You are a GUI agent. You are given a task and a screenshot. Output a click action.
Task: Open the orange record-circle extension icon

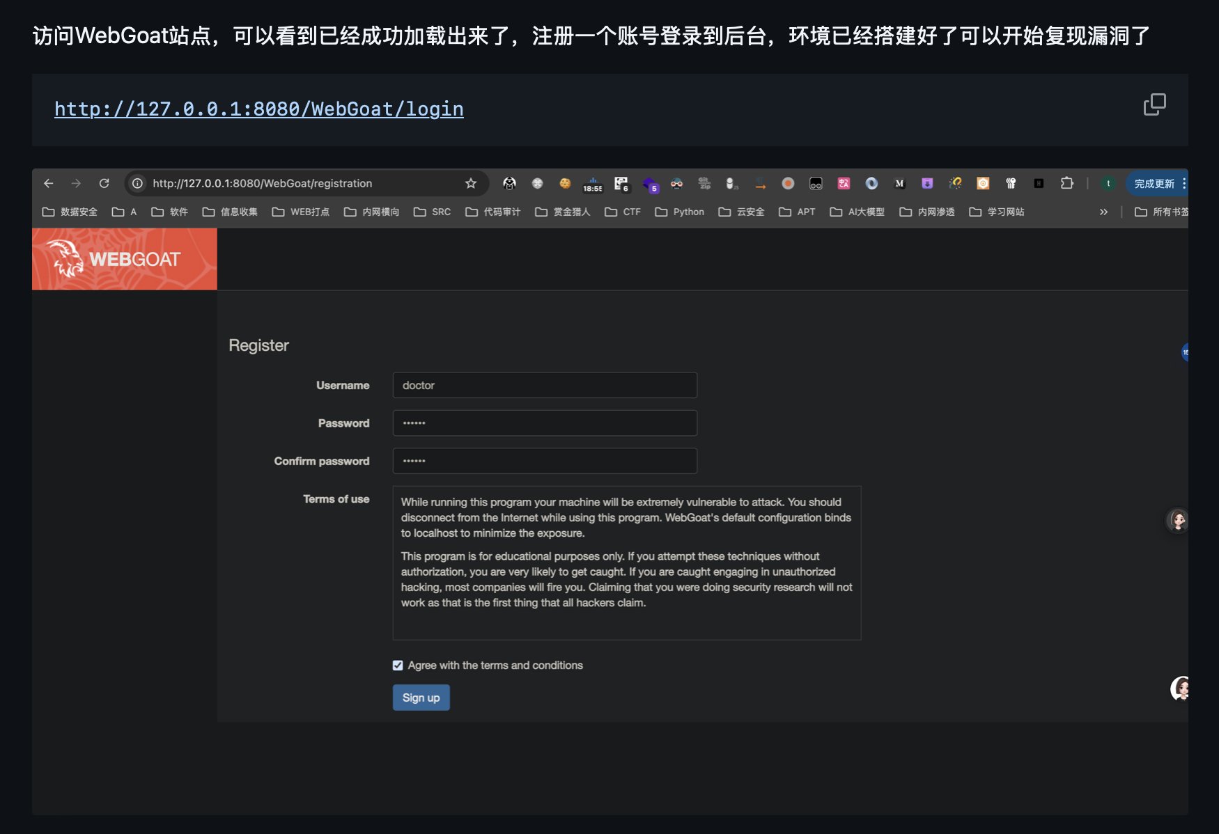(788, 183)
